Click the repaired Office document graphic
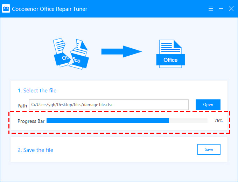The image size is (238, 182). pyautogui.click(x=170, y=54)
